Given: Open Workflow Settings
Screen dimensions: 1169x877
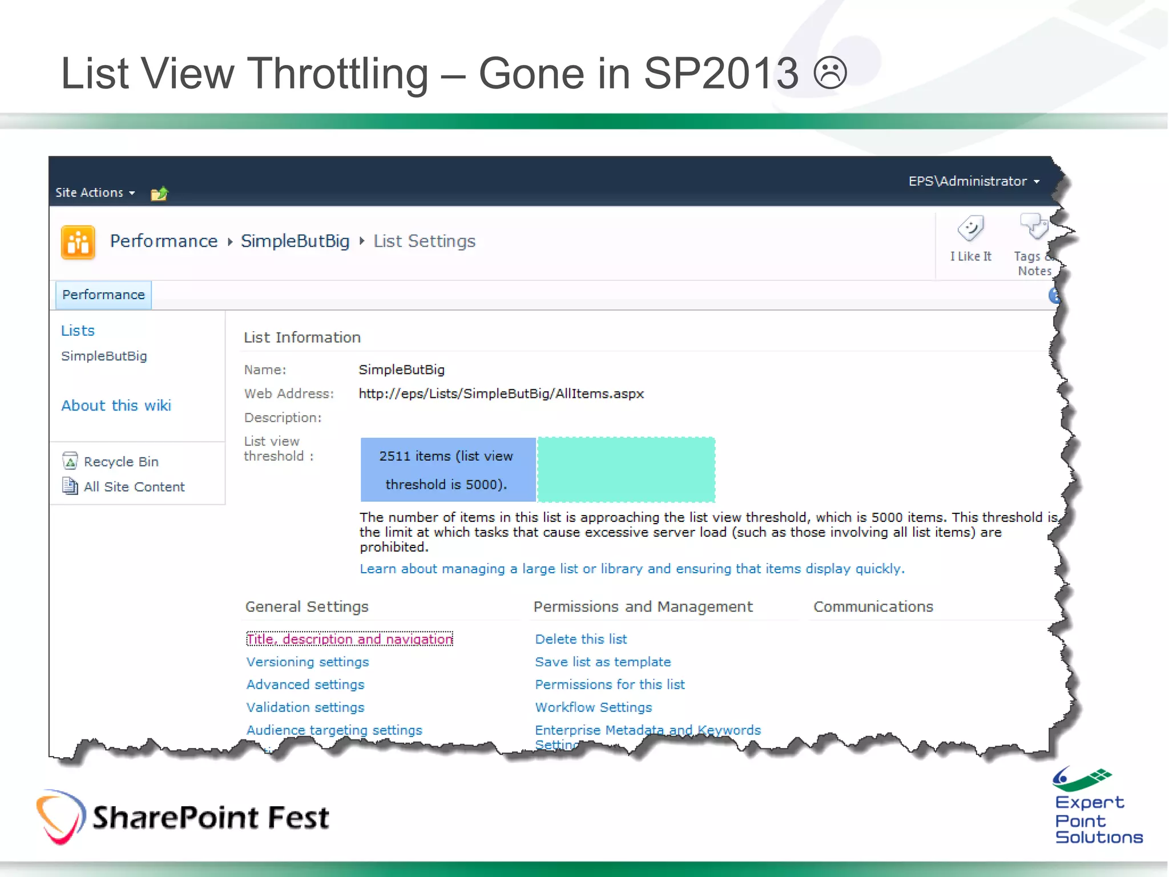Looking at the screenshot, I should [x=593, y=707].
